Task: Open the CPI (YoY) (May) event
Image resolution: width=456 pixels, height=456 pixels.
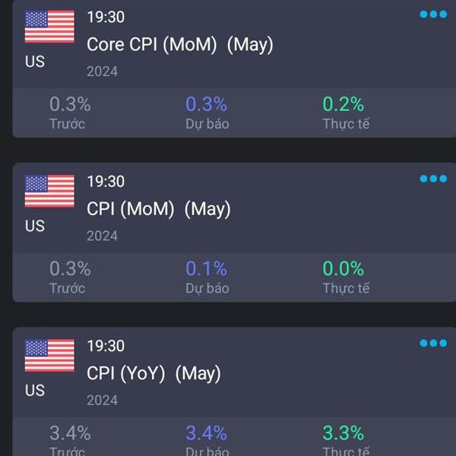Action: pos(154,374)
